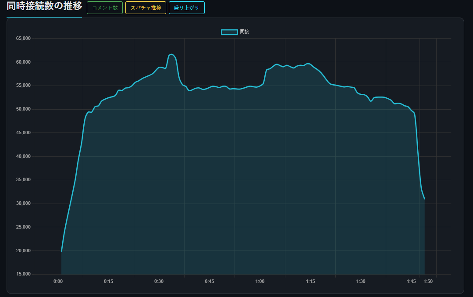This screenshot has height=297, width=473.
Task: Click the 同時接続数の推移 heading tab
Action: pos(44,6)
